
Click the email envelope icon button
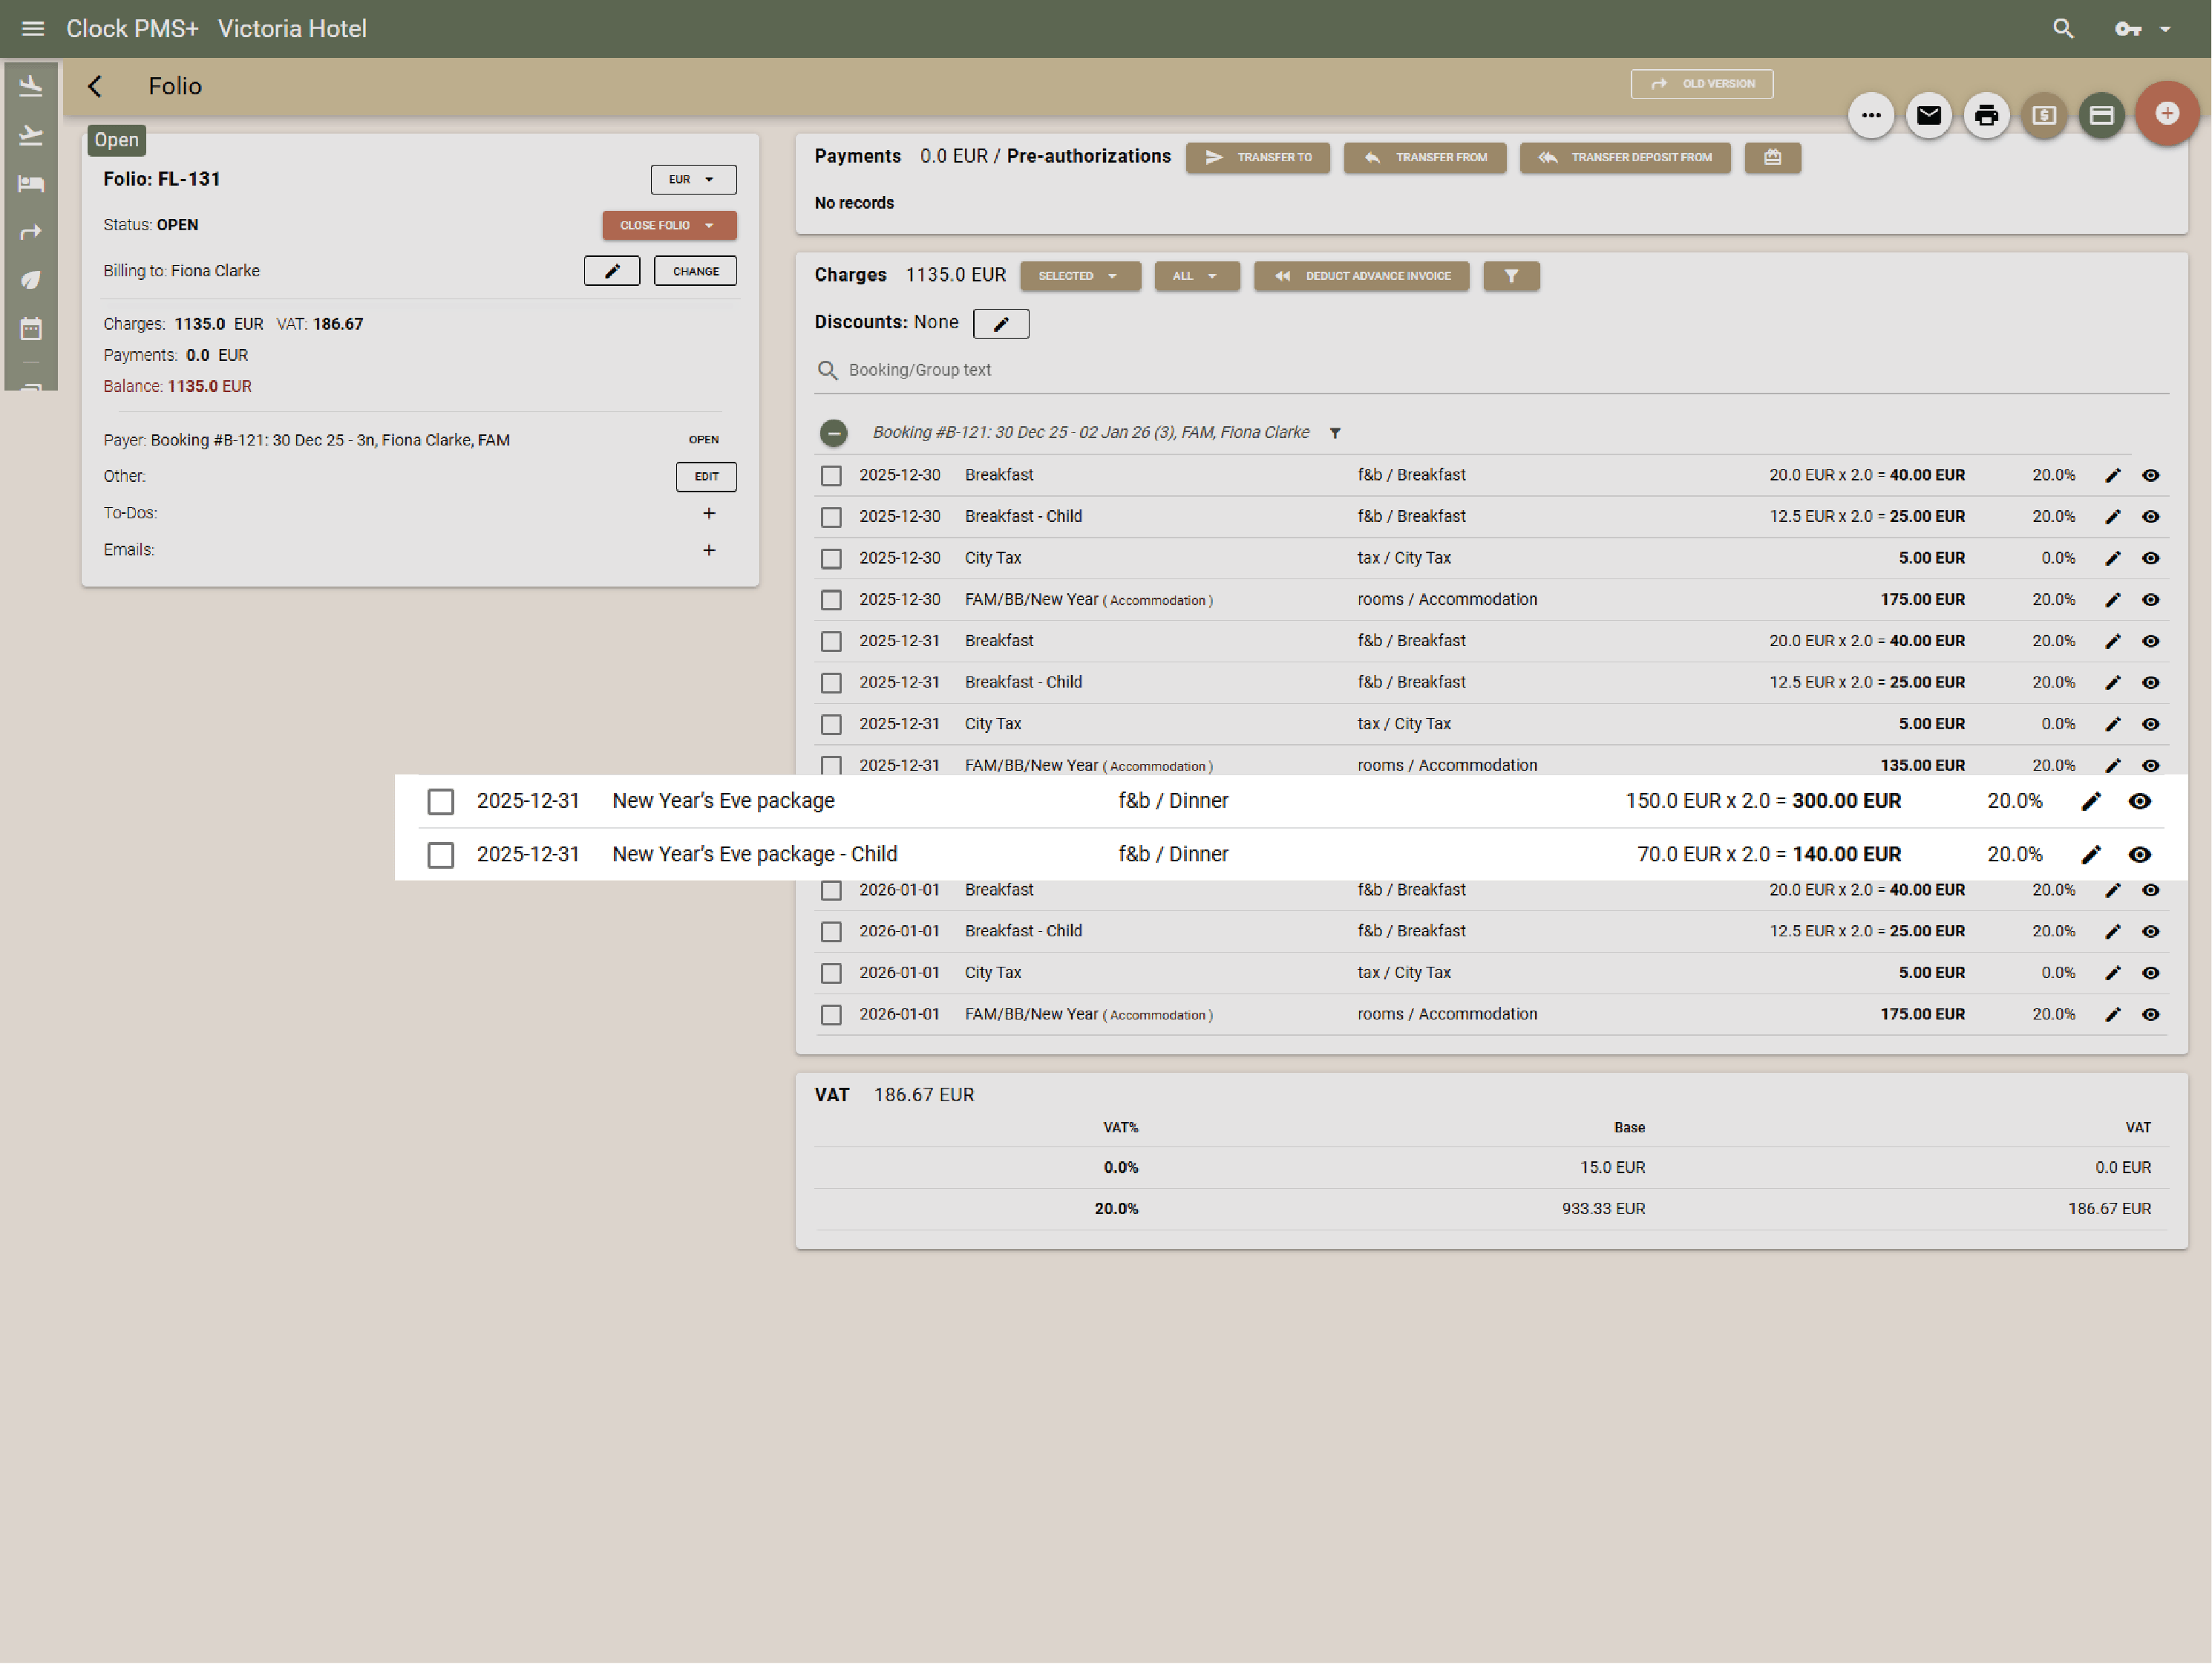pyautogui.click(x=1928, y=115)
